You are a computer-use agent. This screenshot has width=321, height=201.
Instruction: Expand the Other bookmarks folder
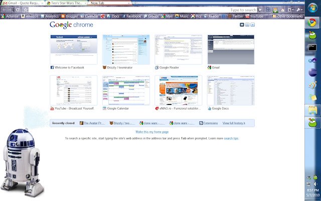coord(287,16)
